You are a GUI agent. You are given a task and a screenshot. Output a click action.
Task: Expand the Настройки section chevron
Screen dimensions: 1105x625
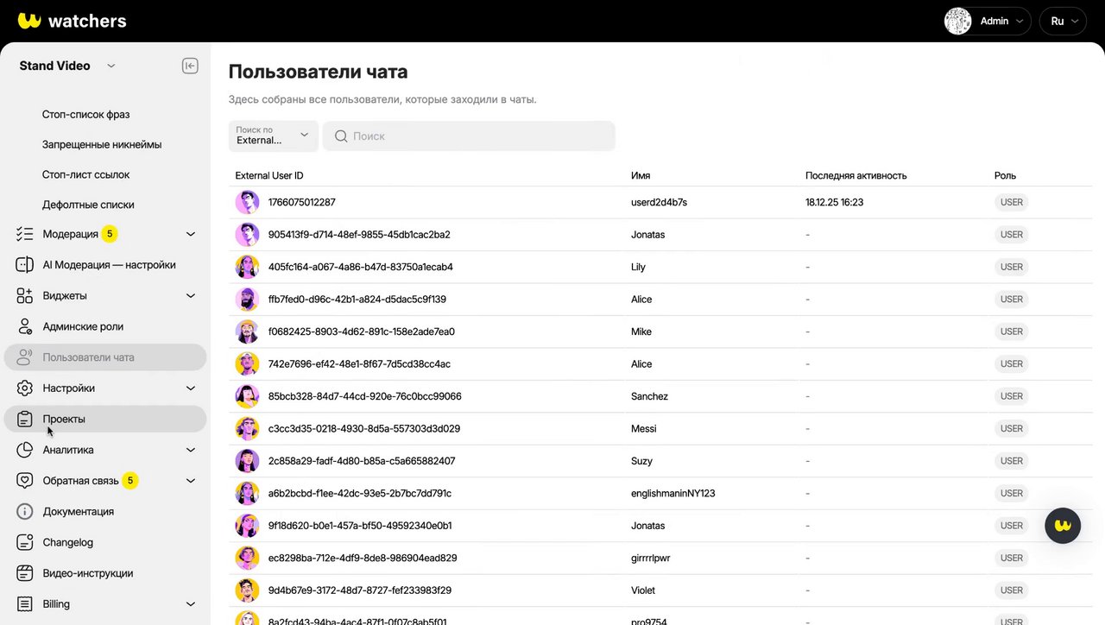tap(191, 388)
